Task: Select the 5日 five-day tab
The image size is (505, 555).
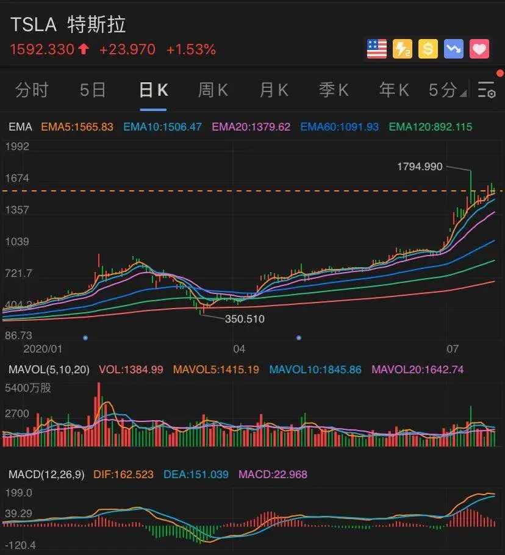Action: point(93,90)
